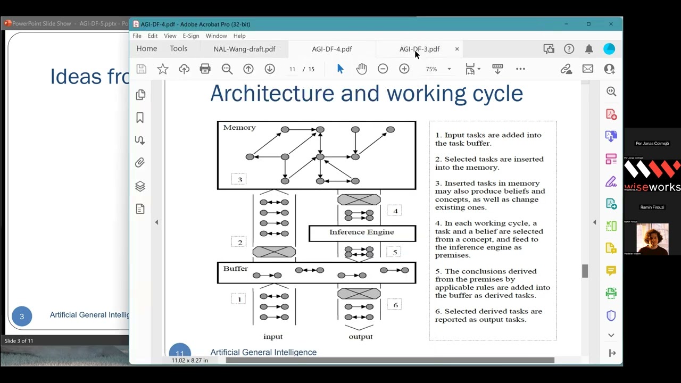
Task: Go to next page arrow
Action: 270,69
